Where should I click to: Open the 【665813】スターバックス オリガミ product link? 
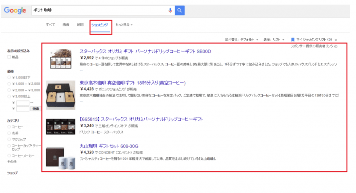(x=141, y=119)
